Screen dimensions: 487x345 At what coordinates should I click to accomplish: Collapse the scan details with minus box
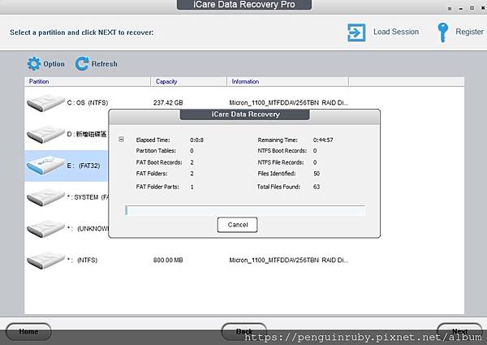coord(122,140)
